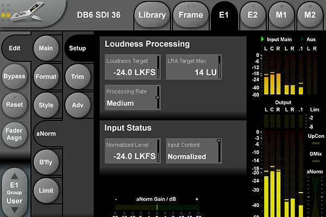Click the Input Content slider handle
This screenshot has width=326, height=217.
[x=219, y=141]
